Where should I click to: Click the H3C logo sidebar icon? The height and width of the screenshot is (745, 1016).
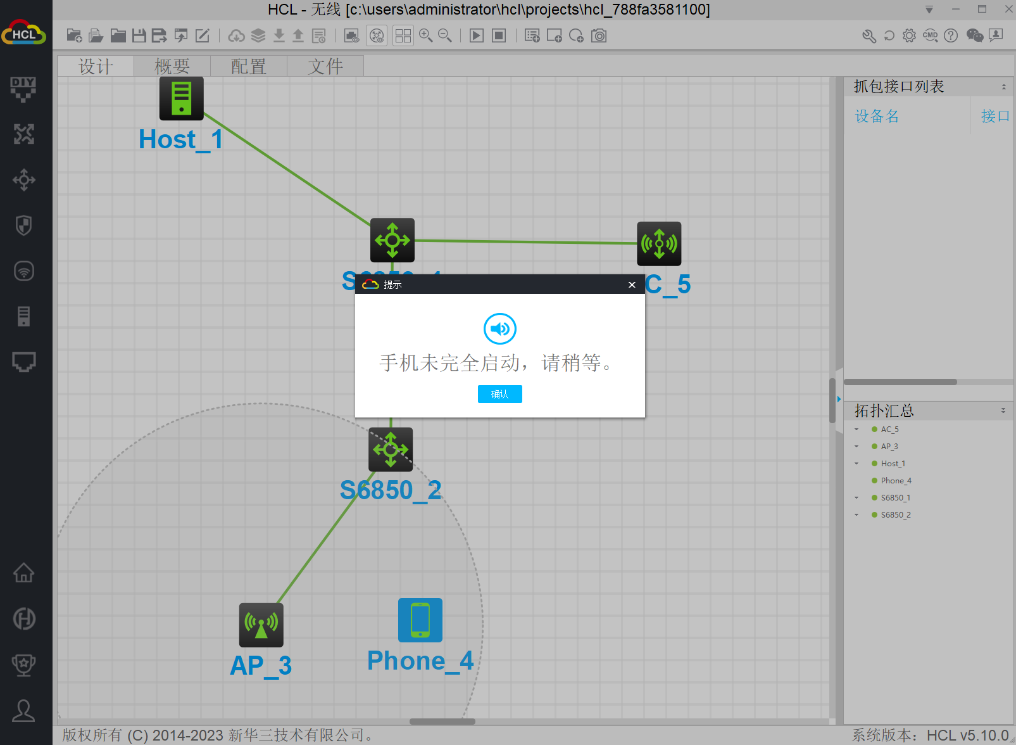click(24, 618)
